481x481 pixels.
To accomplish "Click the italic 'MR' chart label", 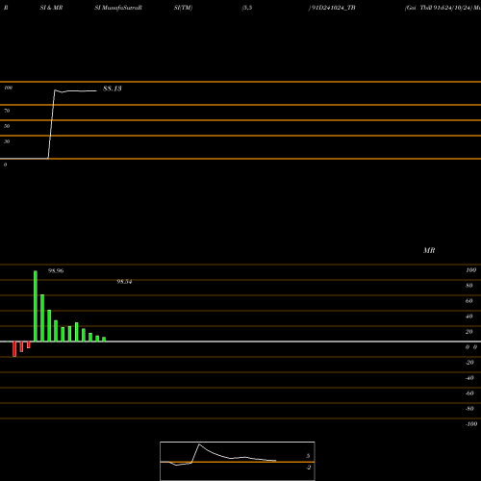I will point(429,250).
